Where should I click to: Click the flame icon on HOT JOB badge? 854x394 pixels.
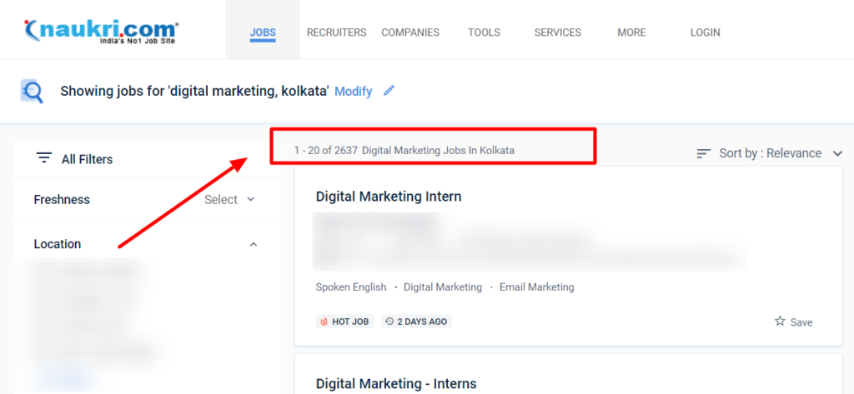click(x=324, y=322)
